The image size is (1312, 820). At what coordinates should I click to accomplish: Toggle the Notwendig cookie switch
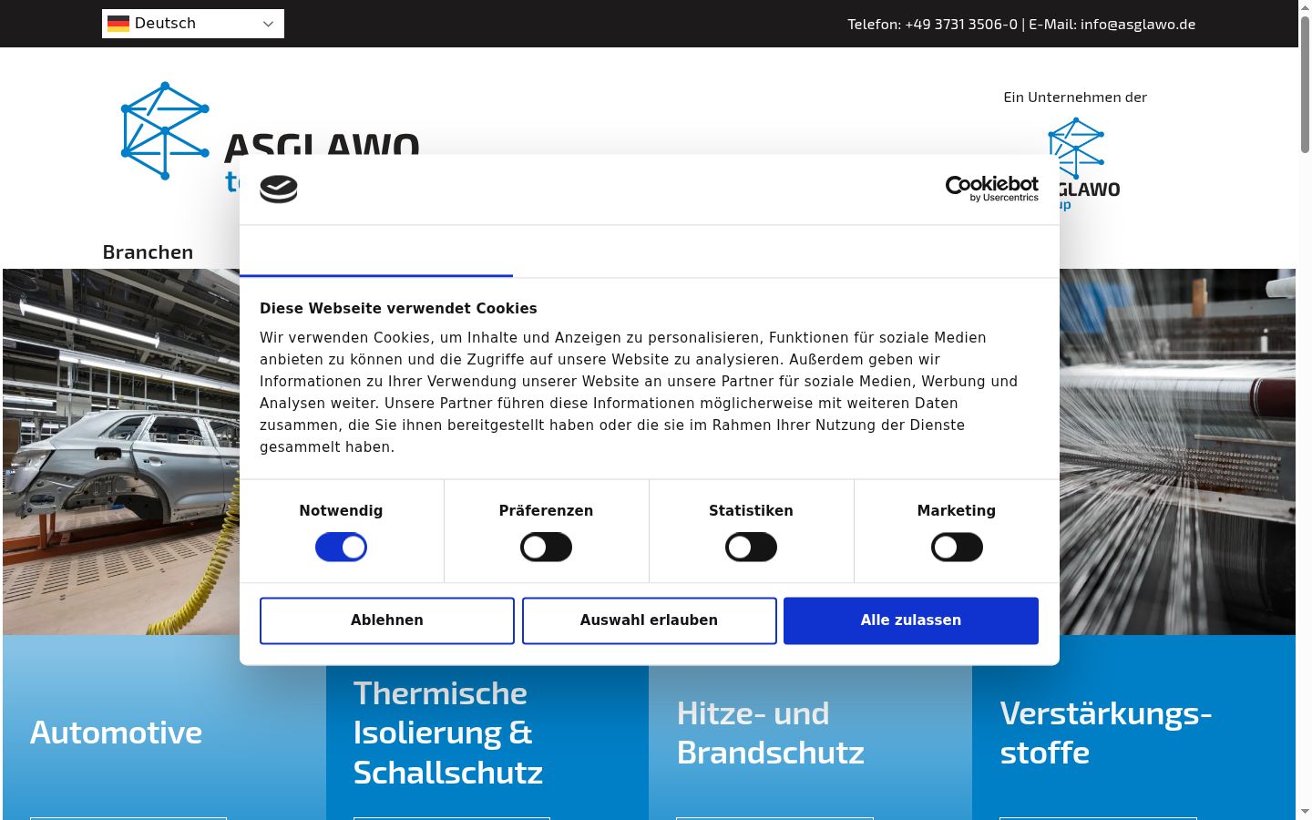click(341, 548)
